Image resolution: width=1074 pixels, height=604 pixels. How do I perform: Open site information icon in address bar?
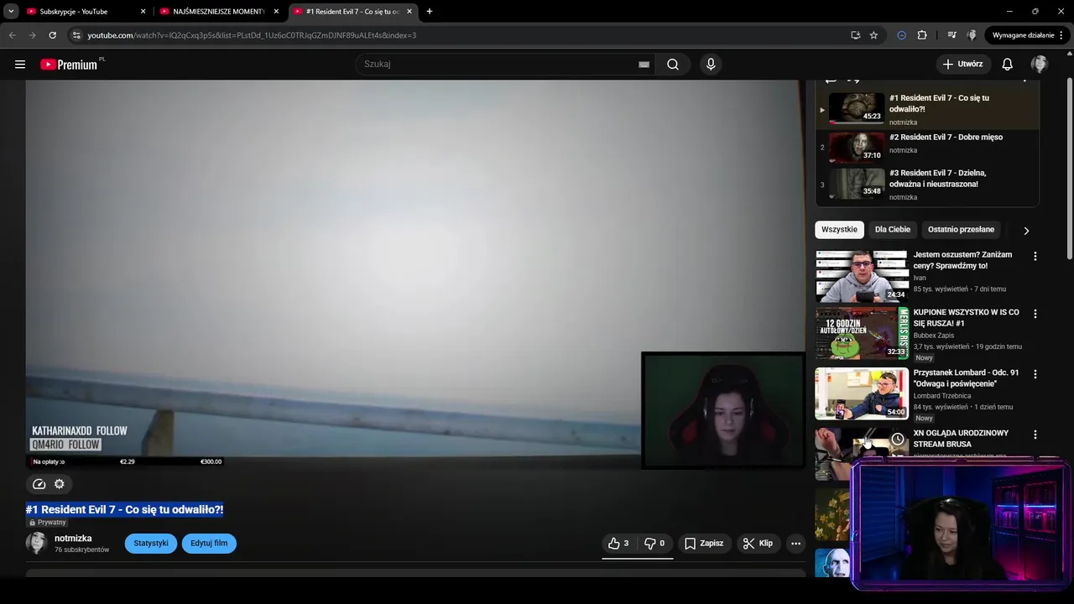pos(76,35)
